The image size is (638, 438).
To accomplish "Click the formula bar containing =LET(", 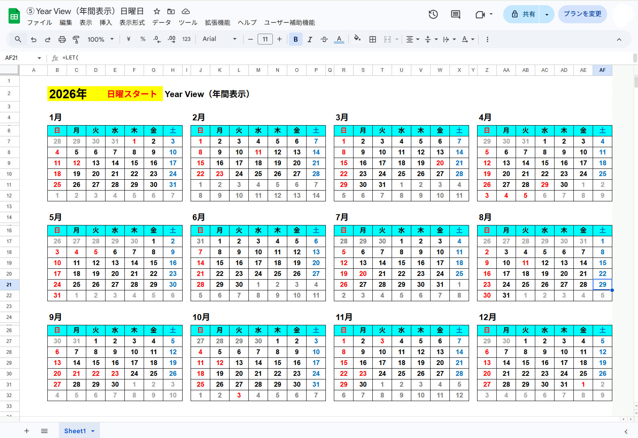I will (x=345, y=58).
